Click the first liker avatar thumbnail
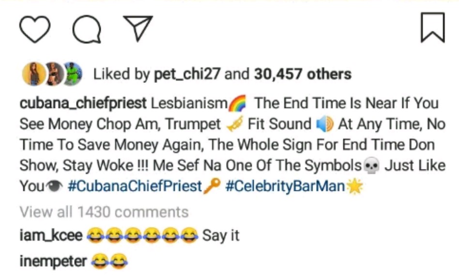The image size is (459, 276). 34,74
